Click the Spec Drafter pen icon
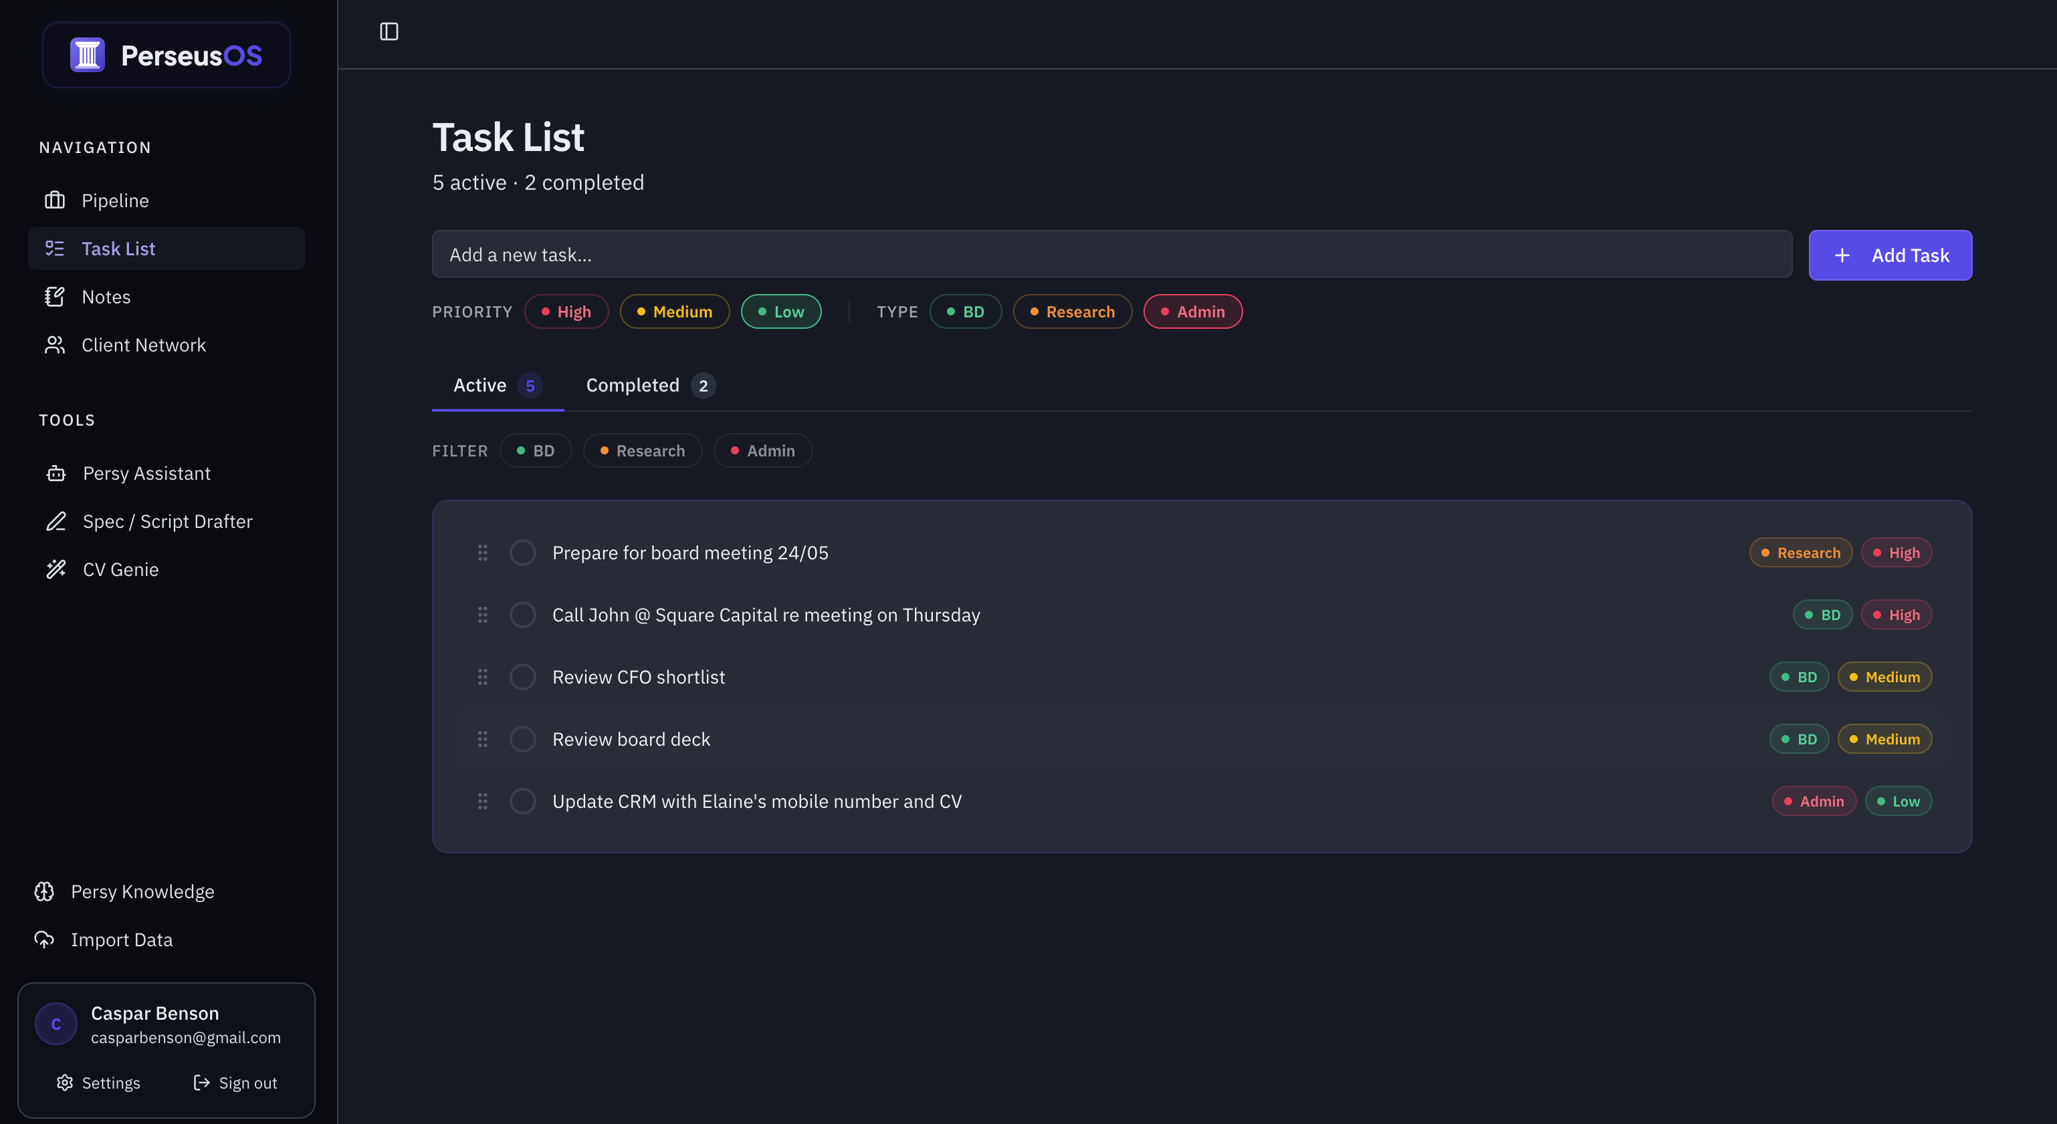Screen dimensions: 2057x1124 pos(56,521)
